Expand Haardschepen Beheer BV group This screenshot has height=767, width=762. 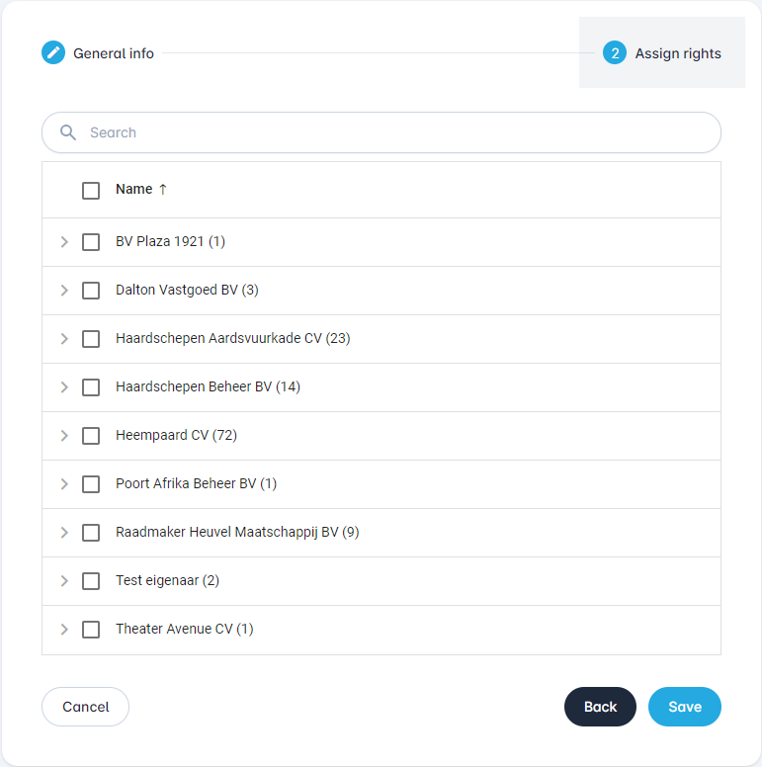pyautogui.click(x=64, y=387)
